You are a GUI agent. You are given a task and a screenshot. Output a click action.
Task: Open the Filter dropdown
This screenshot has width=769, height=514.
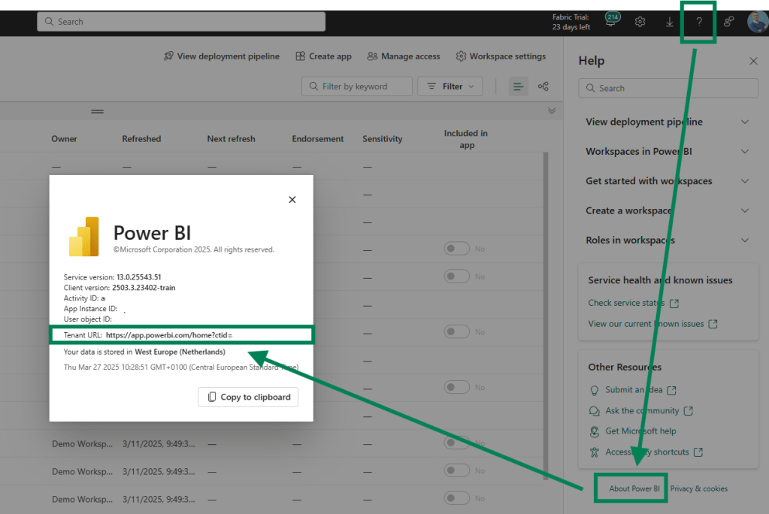[450, 86]
